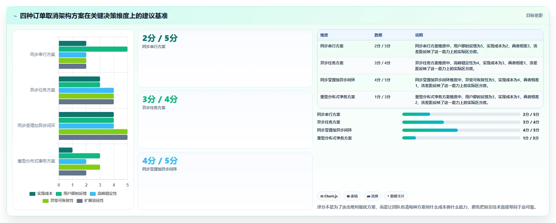Click the blue 高峰稳定性 bar of 异步任务方案

coord(86,91)
